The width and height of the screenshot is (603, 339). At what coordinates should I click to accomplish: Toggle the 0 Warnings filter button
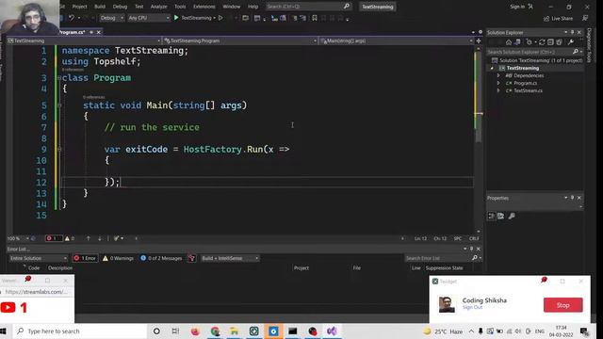click(x=118, y=258)
